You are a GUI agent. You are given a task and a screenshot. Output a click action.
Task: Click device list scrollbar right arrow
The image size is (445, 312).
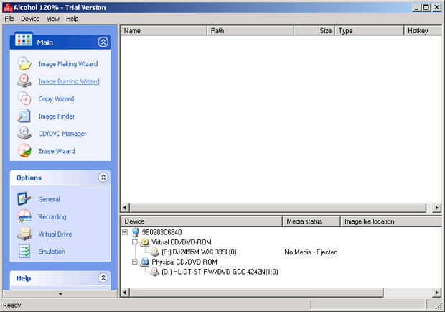437,292
